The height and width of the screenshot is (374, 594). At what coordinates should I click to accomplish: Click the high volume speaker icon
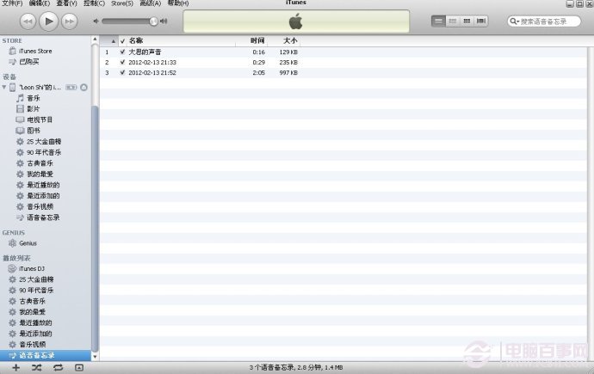point(164,21)
